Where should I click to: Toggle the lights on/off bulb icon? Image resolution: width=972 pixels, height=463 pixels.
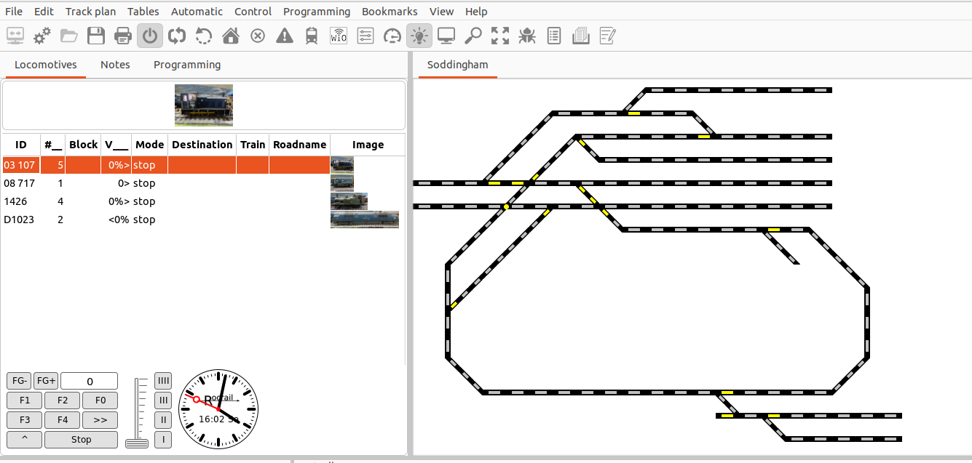click(419, 36)
